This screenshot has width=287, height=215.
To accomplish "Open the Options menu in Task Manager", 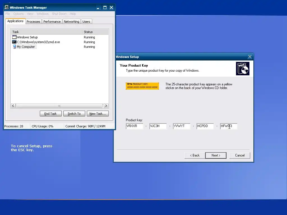I will [18, 14].
